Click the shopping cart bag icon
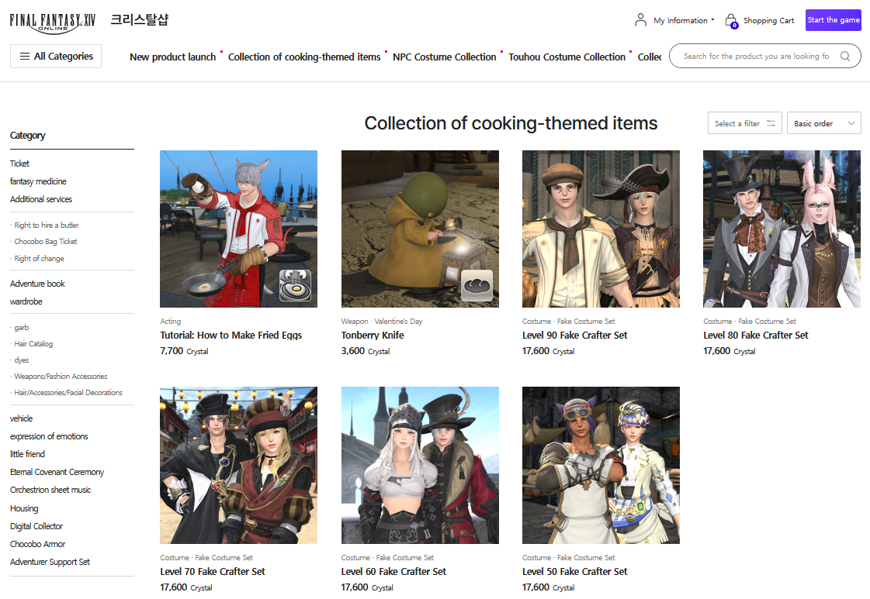The image size is (870, 599). [731, 20]
